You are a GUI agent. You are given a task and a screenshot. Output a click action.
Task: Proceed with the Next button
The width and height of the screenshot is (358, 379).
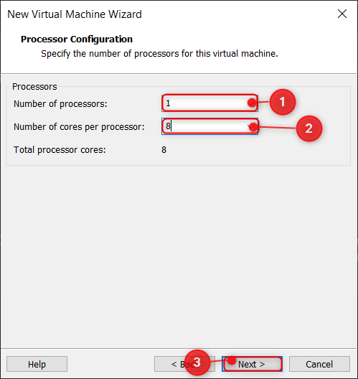(x=252, y=364)
